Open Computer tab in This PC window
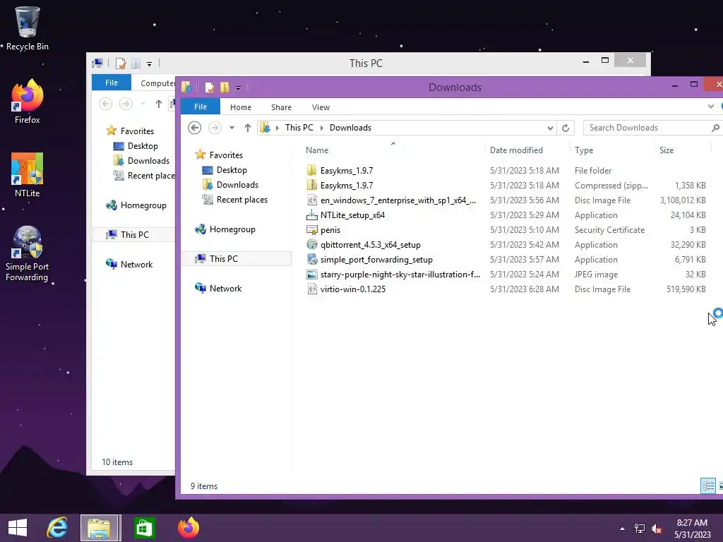The width and height of the screenshot is (723, 542). pos(157,83)
